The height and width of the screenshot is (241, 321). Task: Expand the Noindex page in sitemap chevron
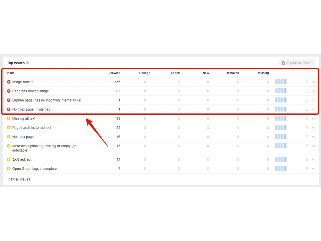[313, 110]
